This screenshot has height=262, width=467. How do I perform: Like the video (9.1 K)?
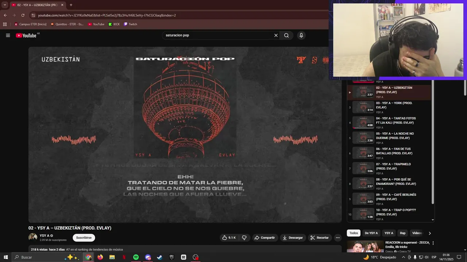click(229, 238)
